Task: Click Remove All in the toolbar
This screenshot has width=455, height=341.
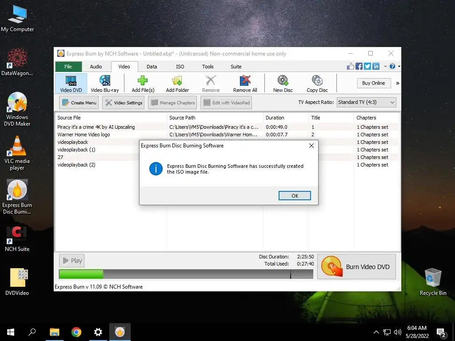Action: (x=245, y=83)
